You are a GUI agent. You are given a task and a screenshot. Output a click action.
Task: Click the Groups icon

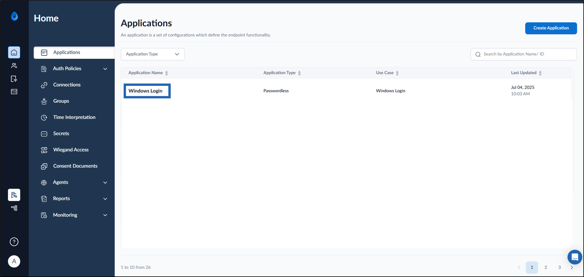pyautogui.click(x=44, y=101)
